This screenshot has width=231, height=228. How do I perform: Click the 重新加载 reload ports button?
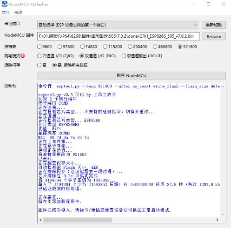[x=214, y=25]
